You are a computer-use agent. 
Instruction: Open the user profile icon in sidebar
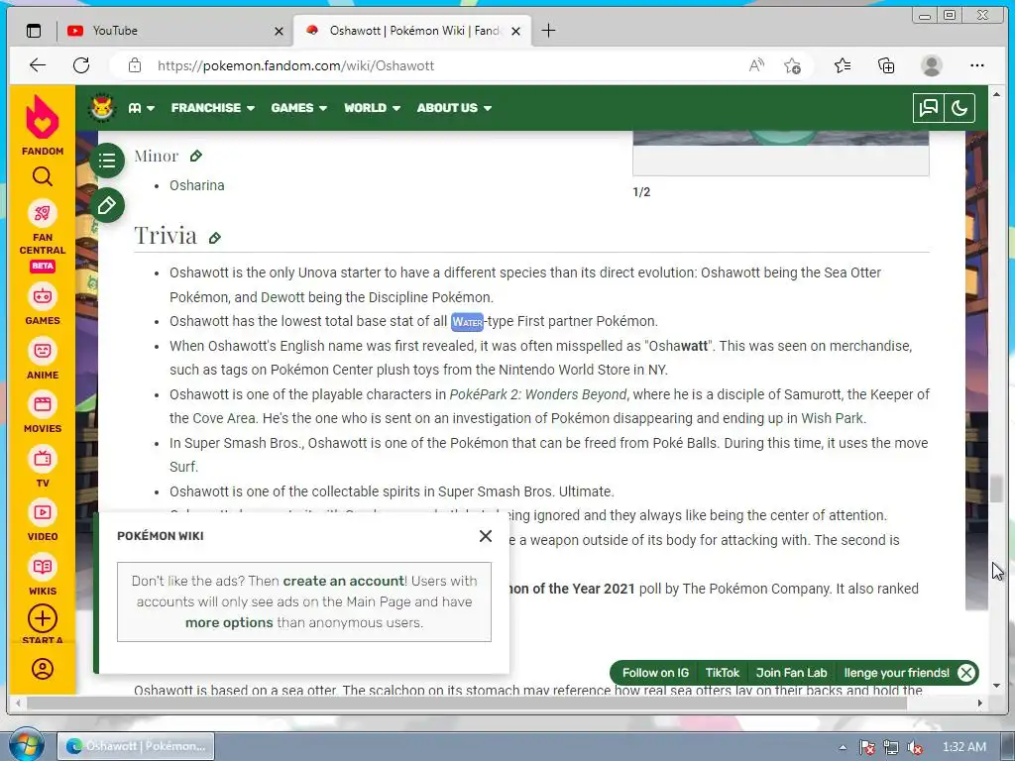pos(42,669)
